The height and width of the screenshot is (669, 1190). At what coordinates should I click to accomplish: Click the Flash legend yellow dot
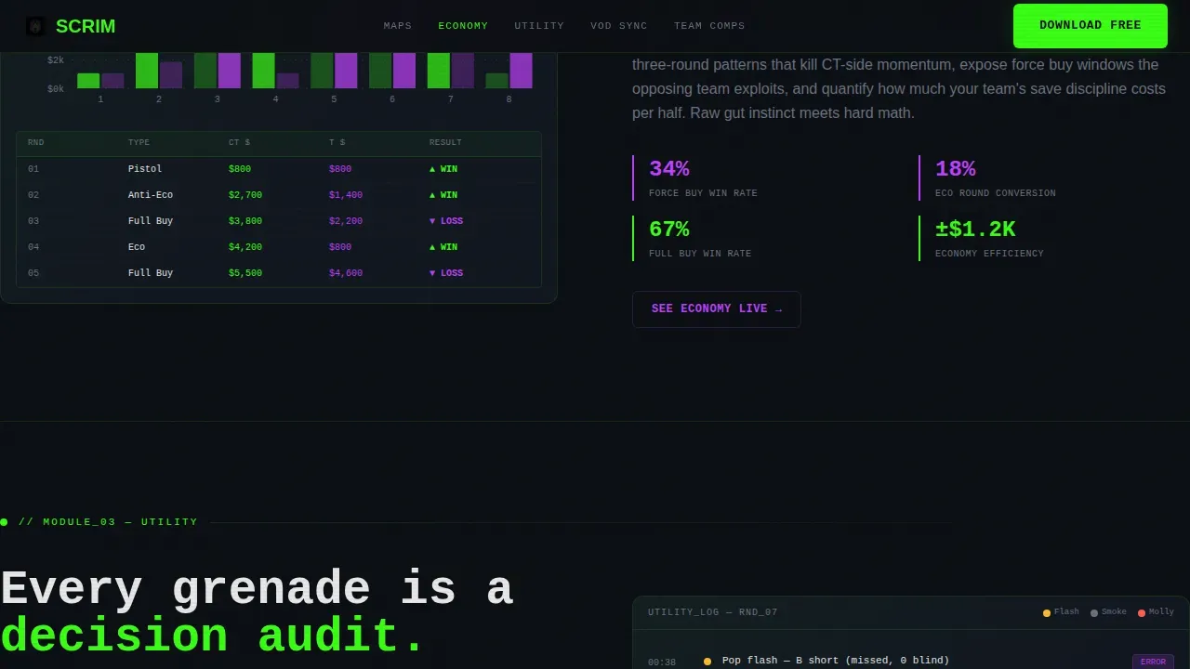pos(1047,613)
